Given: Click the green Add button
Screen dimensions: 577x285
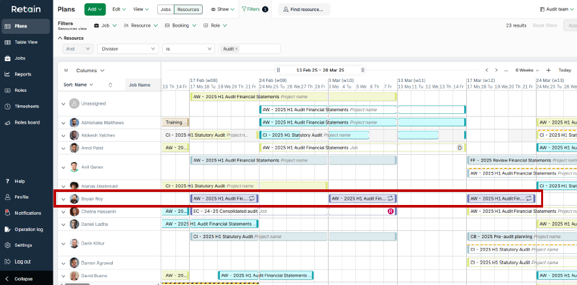Looking at the screenshot, I should pyautogui.click(x=95, y=10).
